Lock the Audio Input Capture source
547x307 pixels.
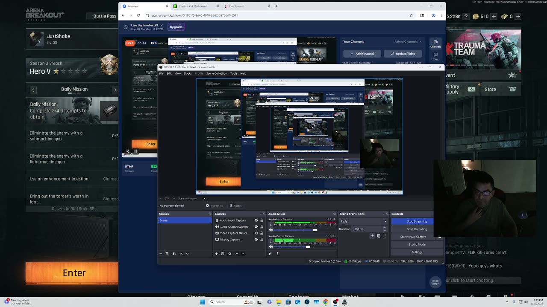pyautogui.click(x=262, y=220)
